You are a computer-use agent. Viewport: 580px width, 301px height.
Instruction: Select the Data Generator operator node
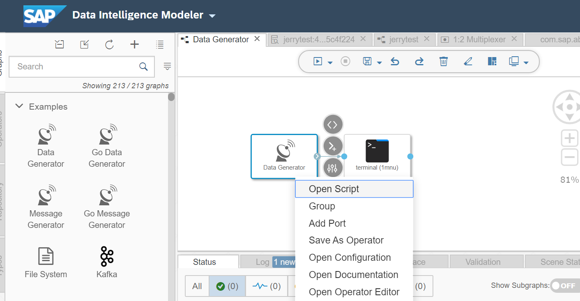tap(284, 156)
